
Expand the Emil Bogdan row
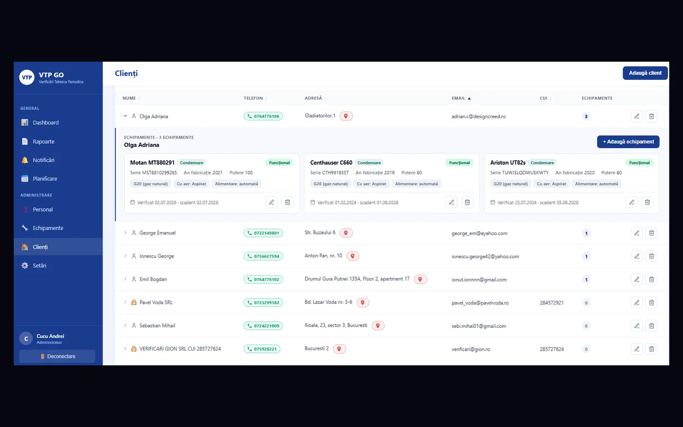coord(125,279)
